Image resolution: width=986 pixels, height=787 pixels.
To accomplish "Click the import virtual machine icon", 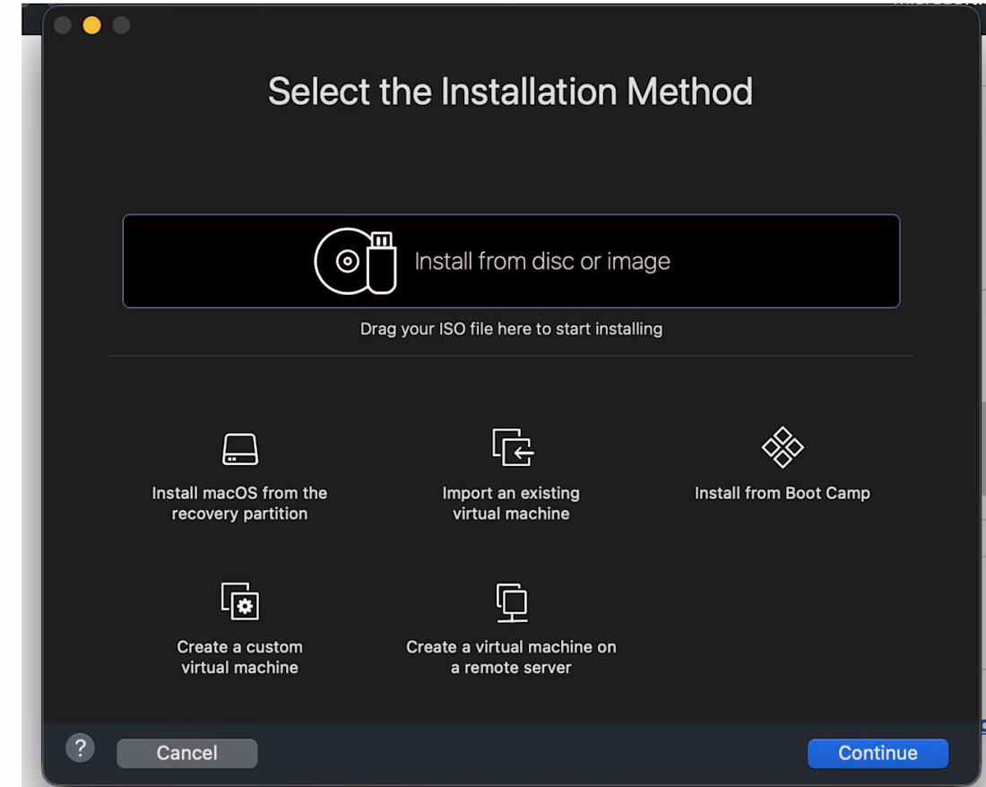I will (513, 447).
